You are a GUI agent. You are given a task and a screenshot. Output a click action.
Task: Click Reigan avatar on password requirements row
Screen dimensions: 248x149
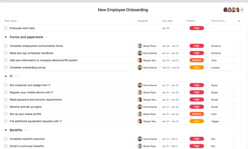coord(140,100)
